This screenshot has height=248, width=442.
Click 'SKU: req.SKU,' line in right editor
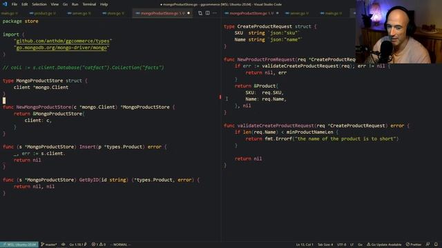pyautogui.click(x=264, y=92)
